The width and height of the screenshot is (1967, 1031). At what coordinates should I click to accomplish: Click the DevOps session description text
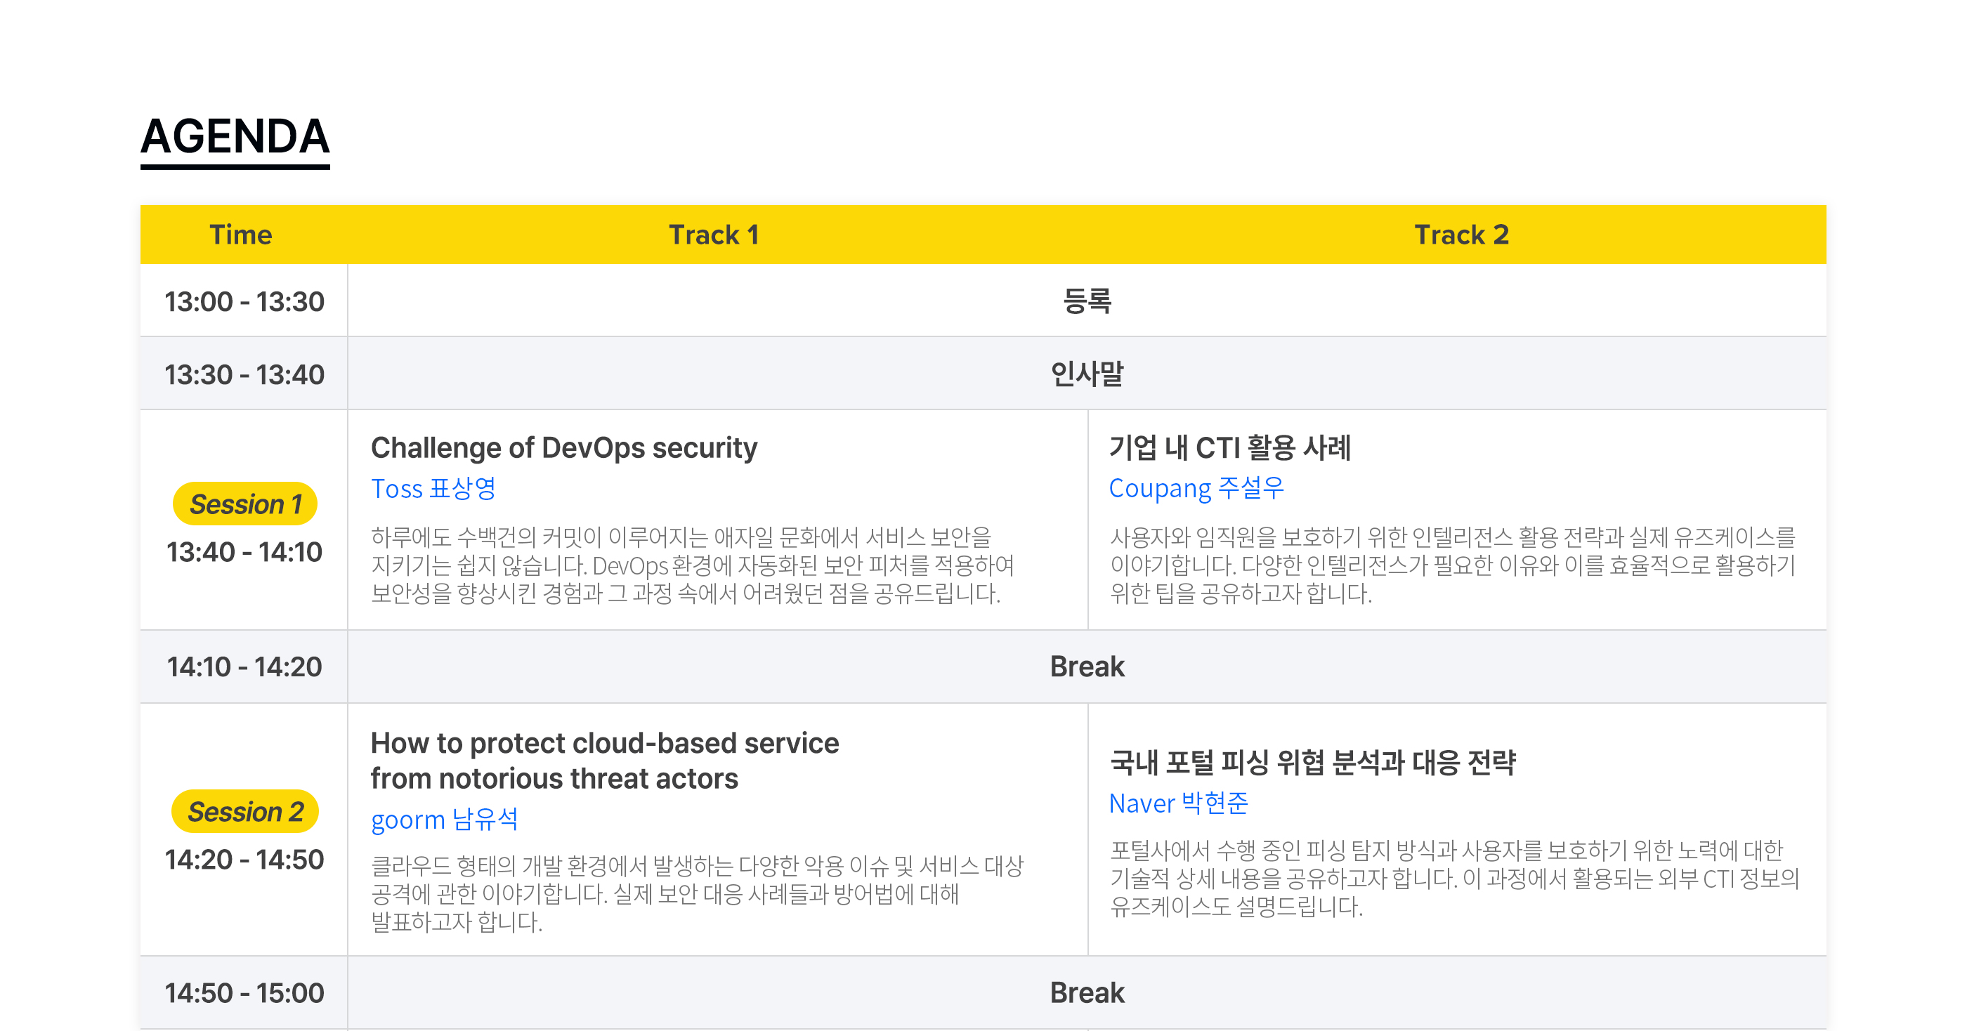(693, 565)
